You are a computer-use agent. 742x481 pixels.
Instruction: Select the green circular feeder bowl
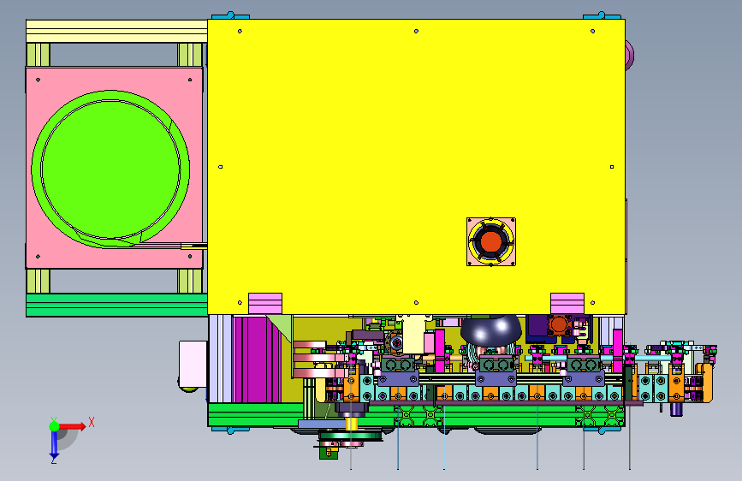[x=110, y=169]
